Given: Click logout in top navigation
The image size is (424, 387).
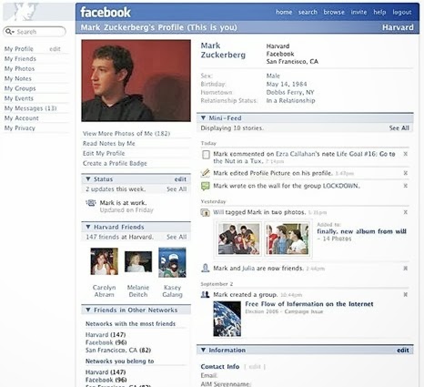Looking at the screenshot, I should tap(402, 12).
